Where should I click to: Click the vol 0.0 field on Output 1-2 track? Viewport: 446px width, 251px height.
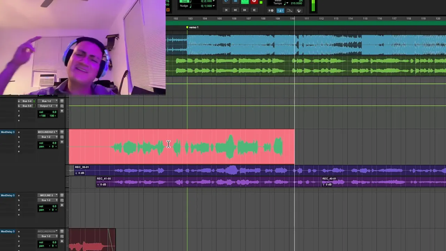pos(47,112)
